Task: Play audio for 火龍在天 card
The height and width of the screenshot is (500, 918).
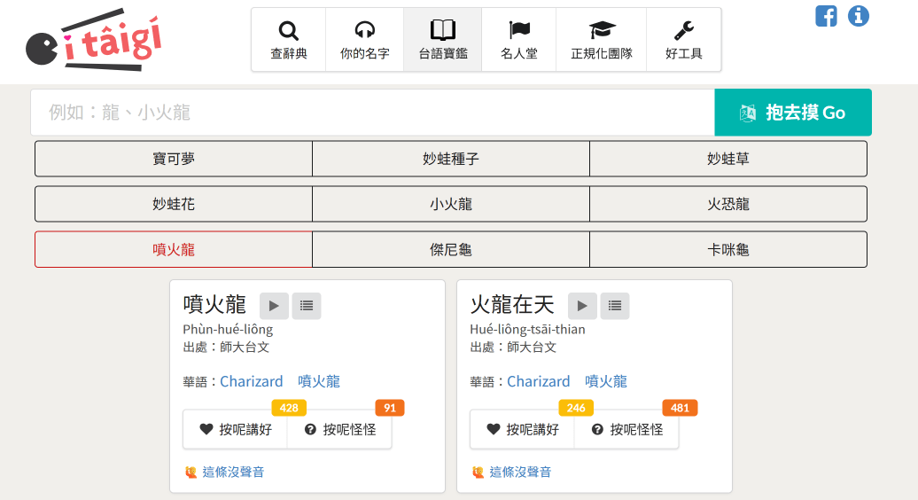Action: pyautogui.click(x=582, y=306)
